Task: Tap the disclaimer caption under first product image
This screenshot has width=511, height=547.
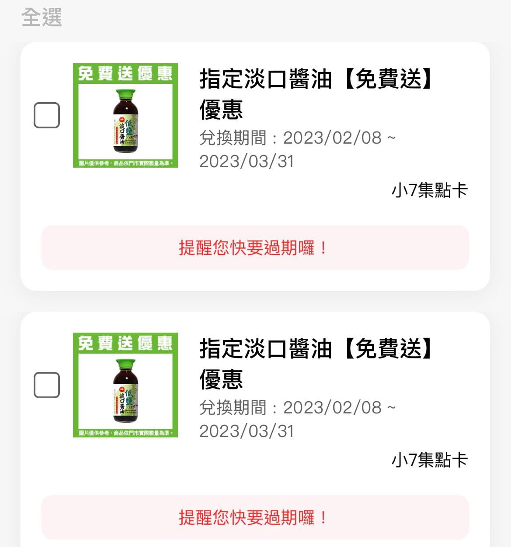Action: 125,163
